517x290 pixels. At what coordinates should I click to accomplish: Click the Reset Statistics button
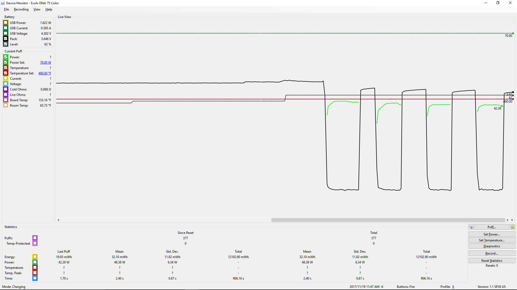(492, 261)
